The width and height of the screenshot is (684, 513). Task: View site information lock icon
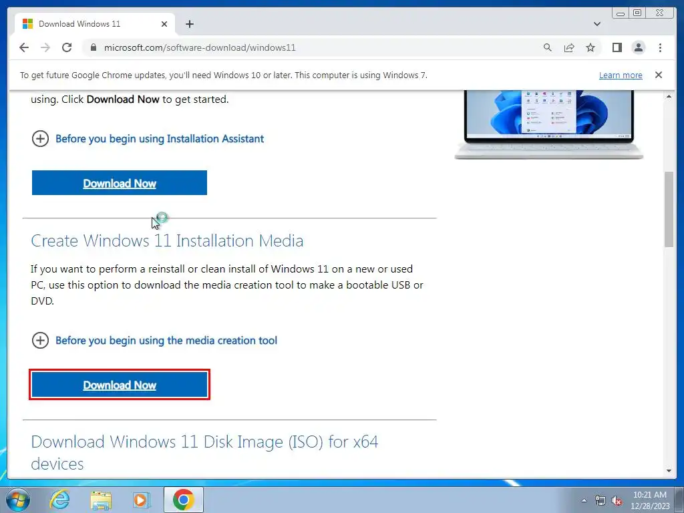coord(93,47)
